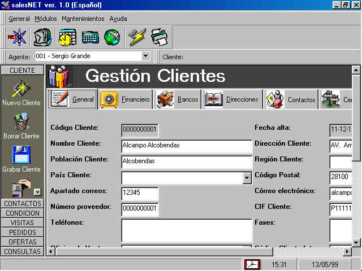Click the printer toolbar icon
This screenshot has height=271, width=362.
160,37
